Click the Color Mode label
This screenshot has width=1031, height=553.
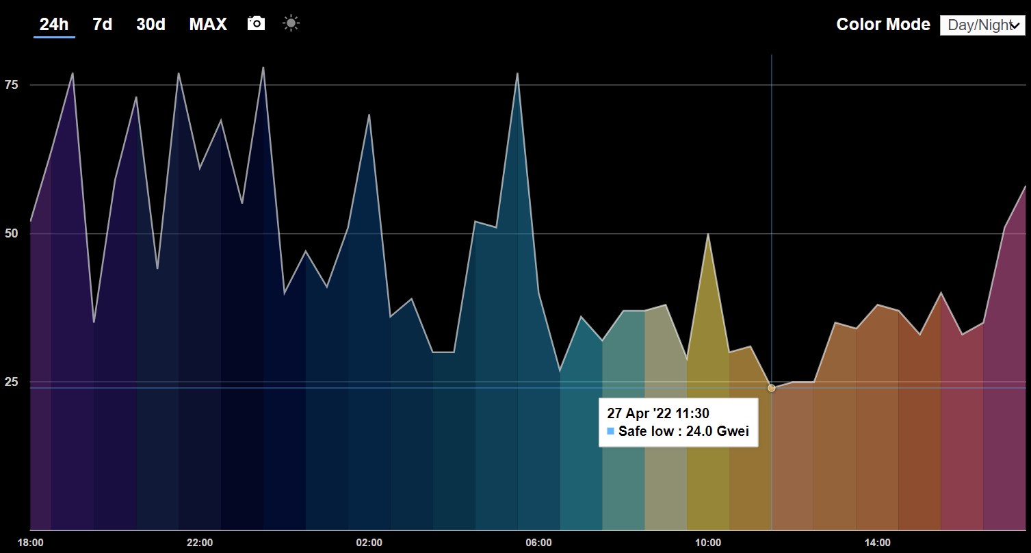(x=883, y=25)
